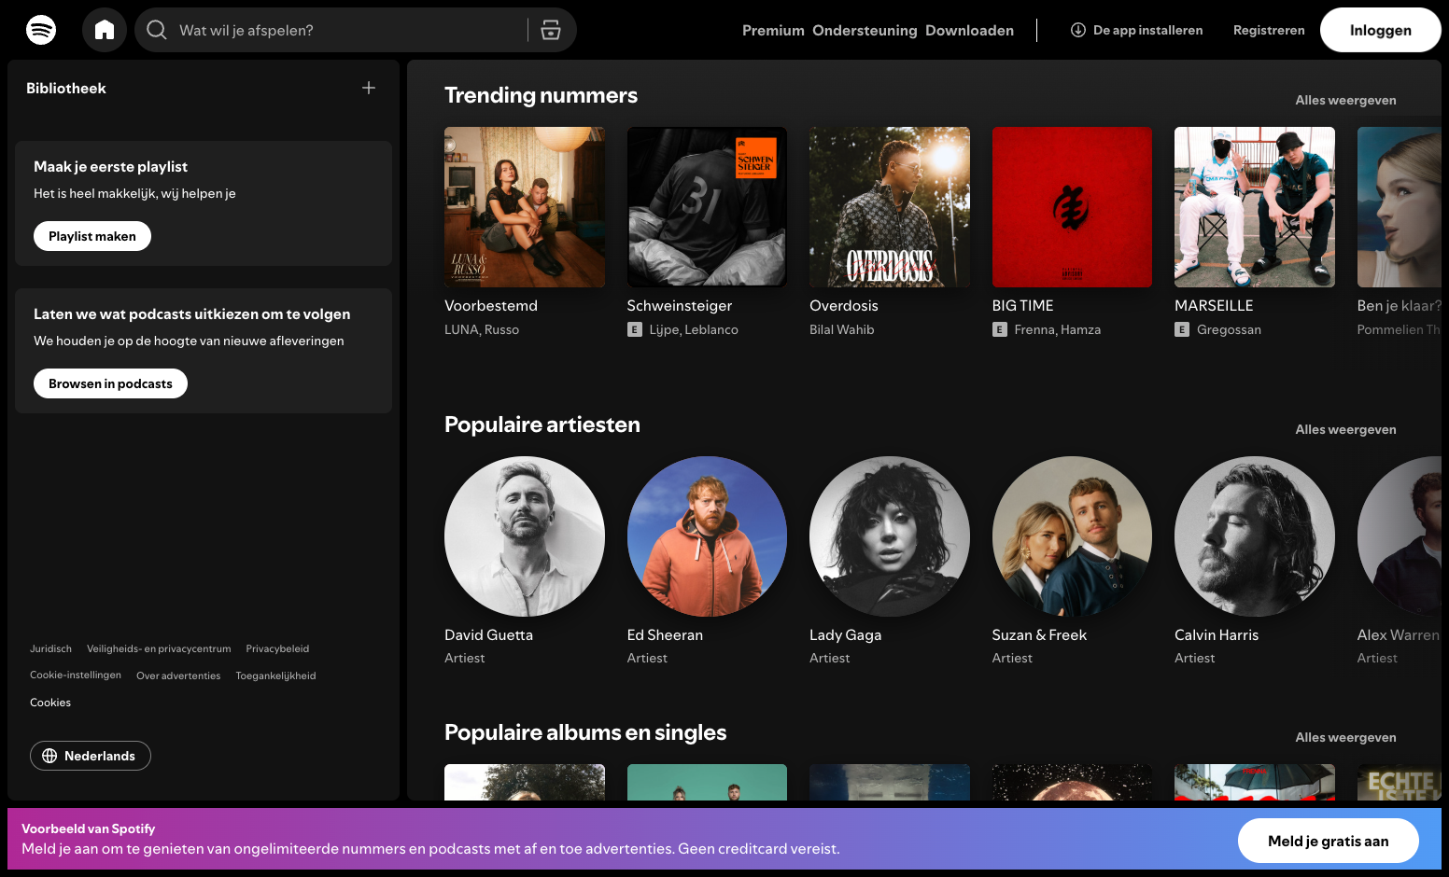
Task: Open Calvin Harris artist photo
Action: tap(1255, 536)
